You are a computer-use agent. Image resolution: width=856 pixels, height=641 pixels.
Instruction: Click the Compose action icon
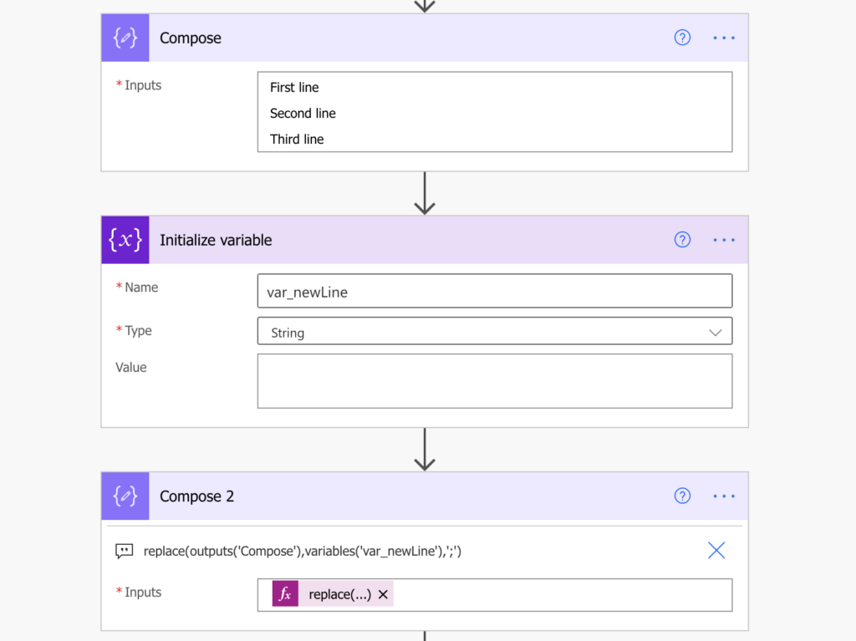click(x=125, y=38)
